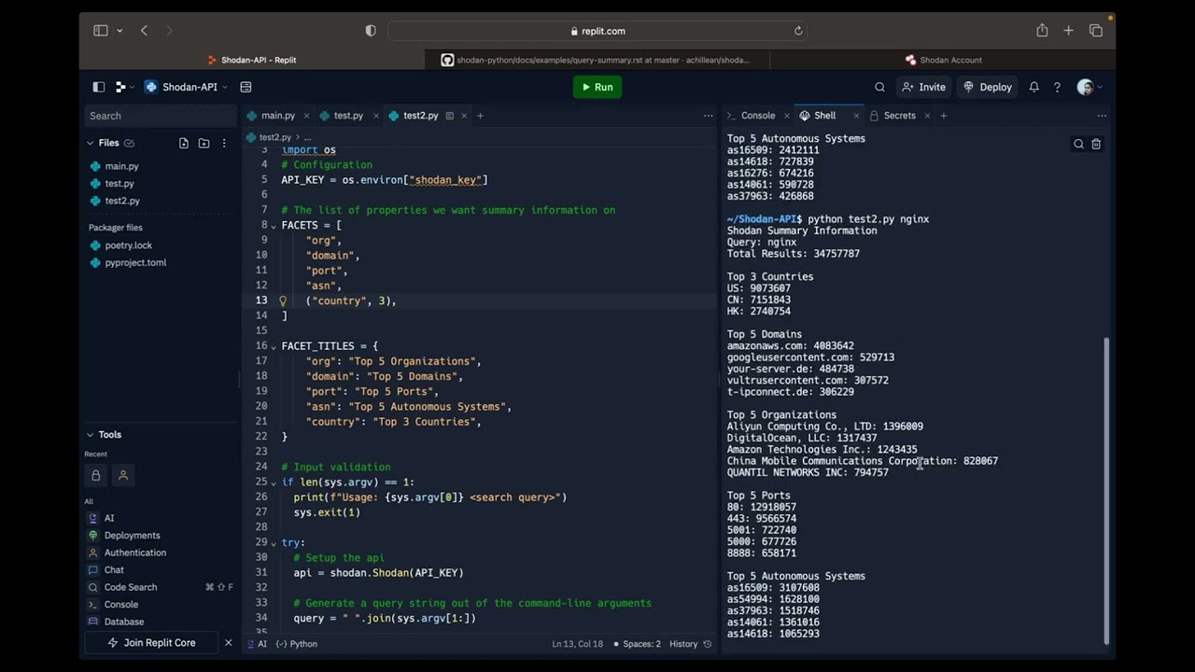Open Files three-dot options menu
Screen dimensions: 1195x672
coord(224,143)
